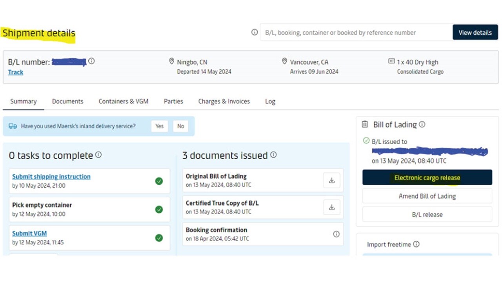Go to Charges & Invoices tab

click(224, 101)
